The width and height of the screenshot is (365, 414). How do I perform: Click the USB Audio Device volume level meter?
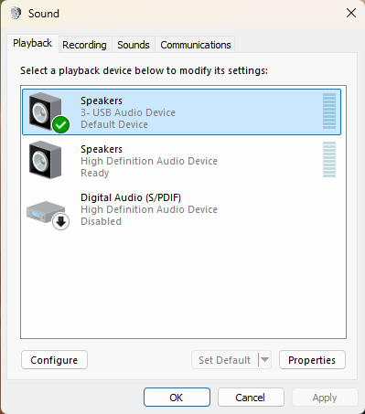pyautogui.click(x=329, y=111)
